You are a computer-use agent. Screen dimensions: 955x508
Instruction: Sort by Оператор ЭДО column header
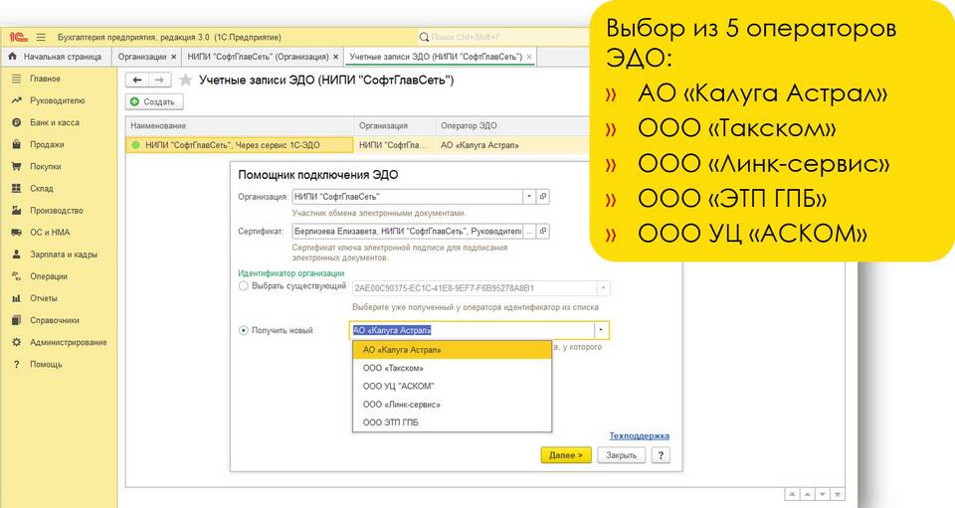[513, 125]
